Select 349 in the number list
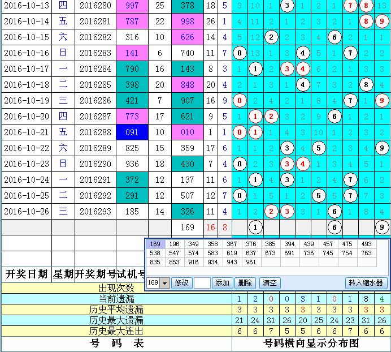The width and height of the screenshot is (391, 352). click(193, 244)
